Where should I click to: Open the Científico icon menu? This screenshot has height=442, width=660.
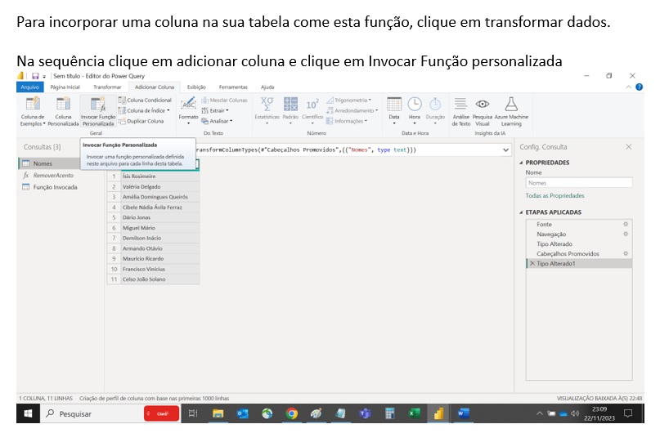pyautogui.click(x=312, y=110)
